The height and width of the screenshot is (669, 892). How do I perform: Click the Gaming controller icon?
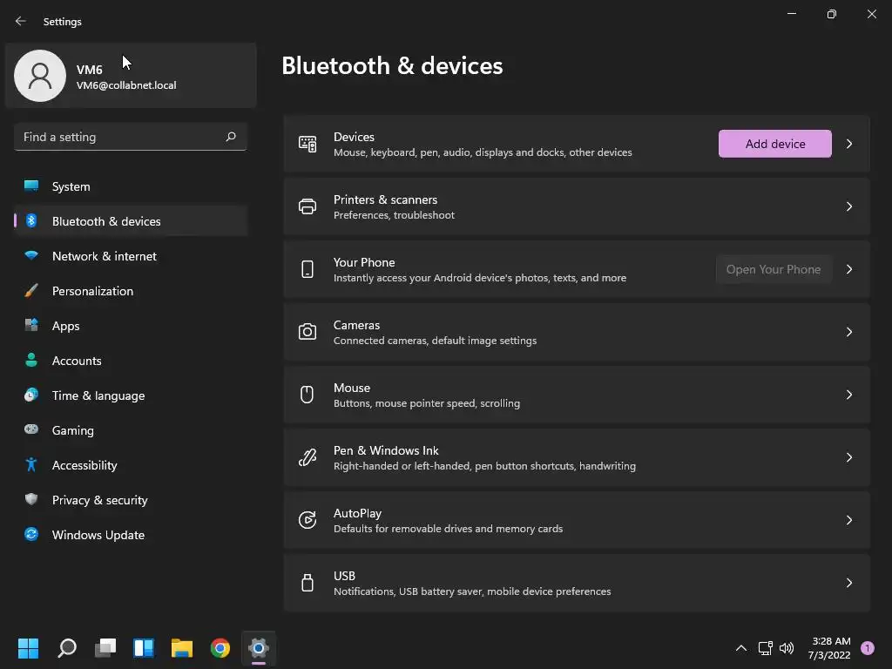[x=31, y=429]
